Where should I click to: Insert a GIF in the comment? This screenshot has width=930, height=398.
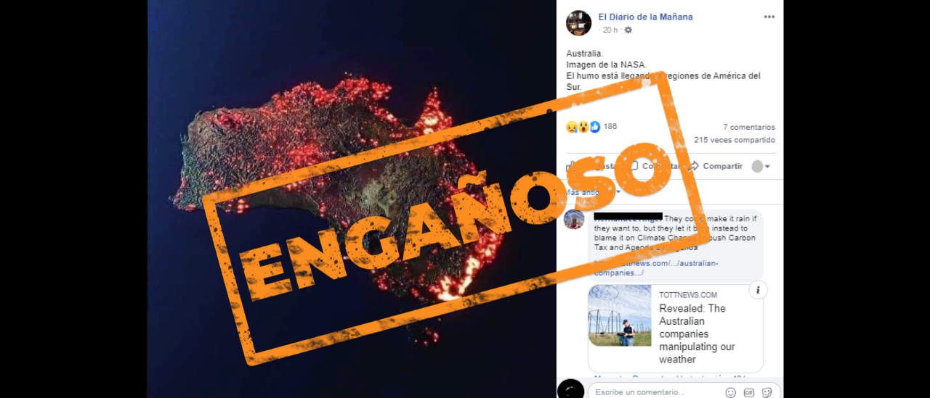click(x=749, y=392)
